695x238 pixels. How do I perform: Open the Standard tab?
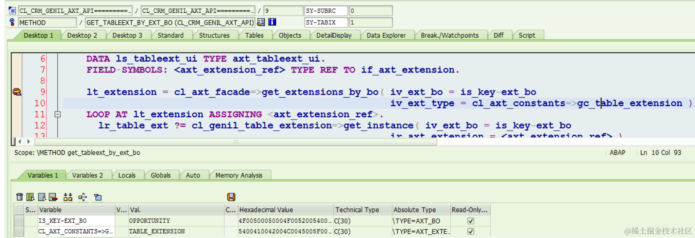(170, 35)
